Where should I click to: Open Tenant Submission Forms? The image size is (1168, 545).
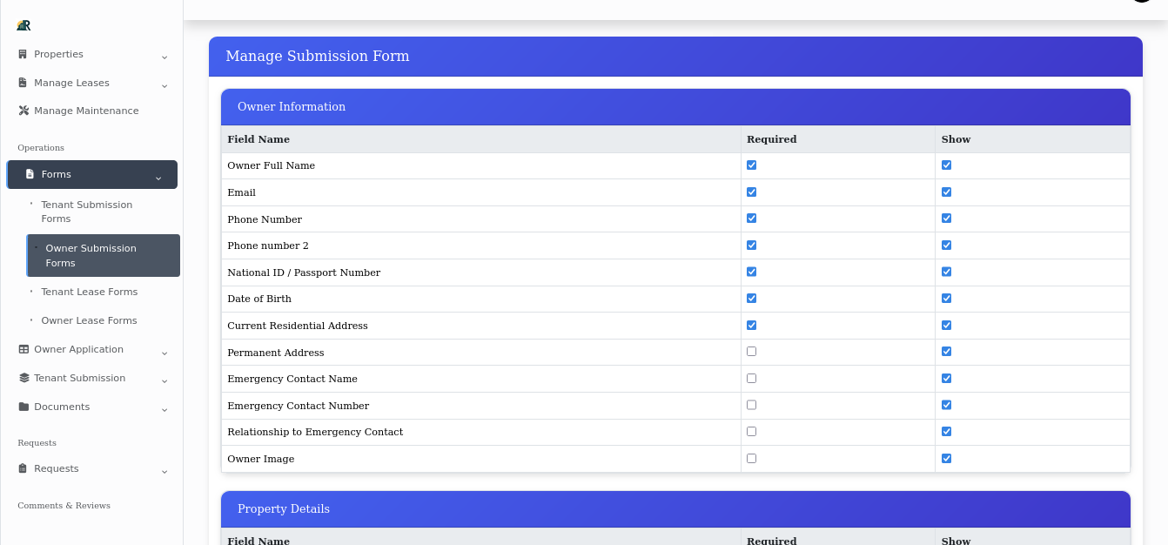coord(87,212)
